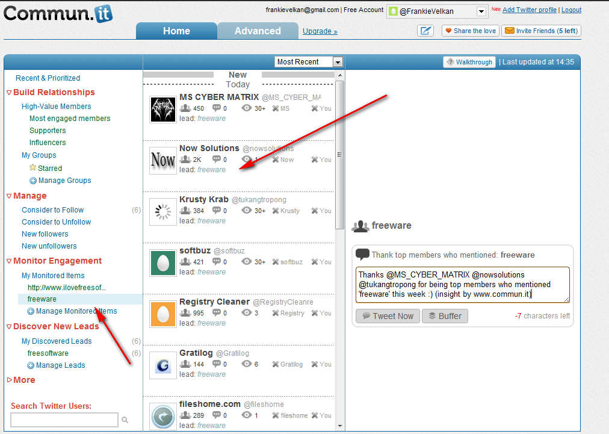The height and width of the screenshot is (434, 609).
Task: Click Manage Leads plus icon
Action: click(x=31, y=365)
